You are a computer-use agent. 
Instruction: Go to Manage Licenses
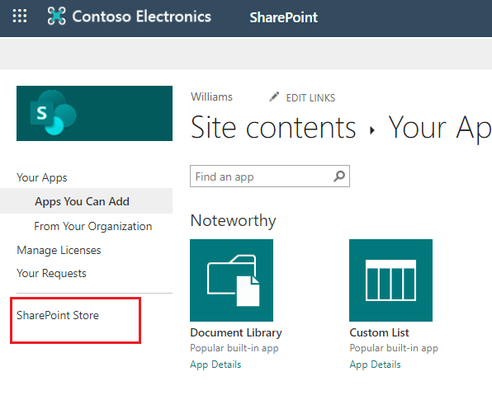(59, 250)
